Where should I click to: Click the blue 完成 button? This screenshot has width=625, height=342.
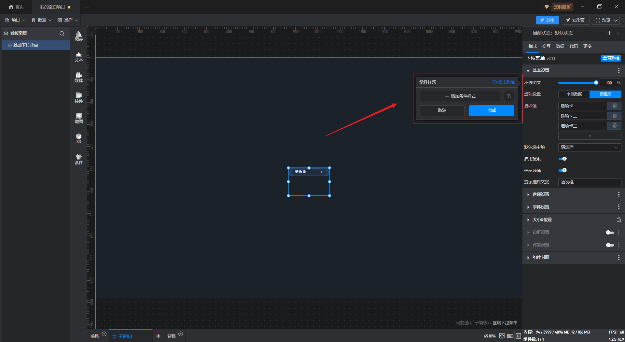tap(492, 111)
